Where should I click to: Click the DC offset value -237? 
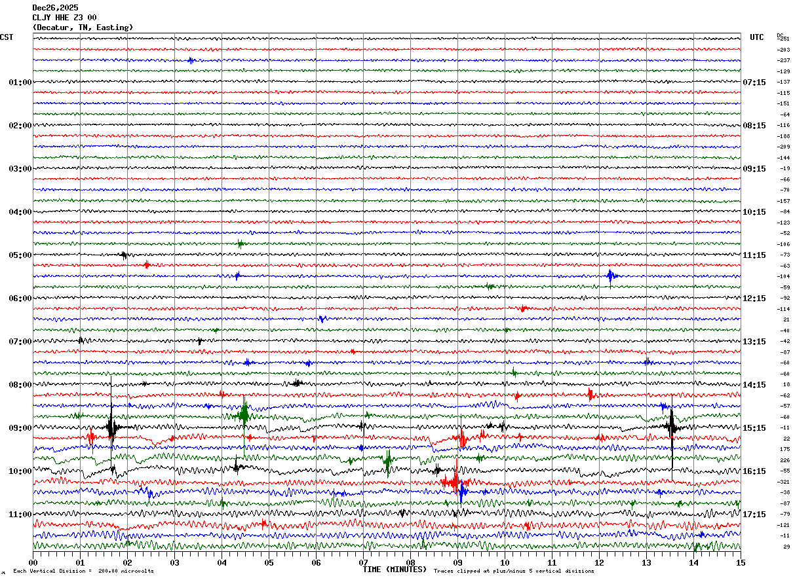pyautogui.click(x=783, y=60)
